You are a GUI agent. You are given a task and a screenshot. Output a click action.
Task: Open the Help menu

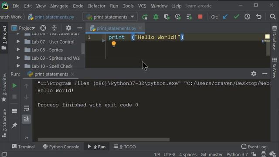click(177, 6)
